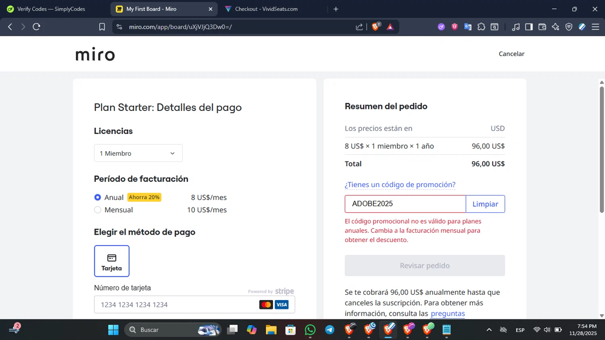Click the Revisar pedido button
The image size is (605, 340).
(x=425, y=265)
